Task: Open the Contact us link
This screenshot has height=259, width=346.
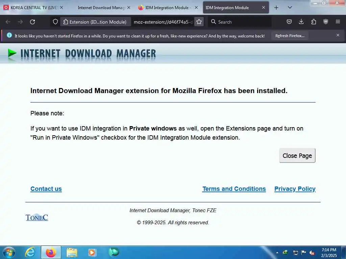Action: click(46, 189)
